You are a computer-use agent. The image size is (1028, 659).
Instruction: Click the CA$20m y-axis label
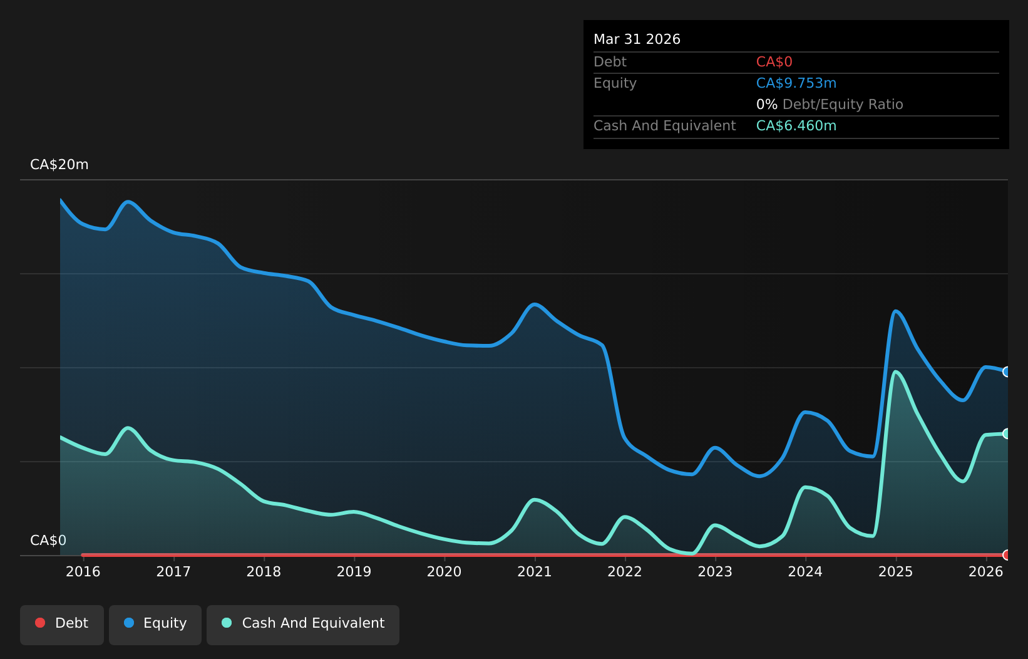pos(59,165)
